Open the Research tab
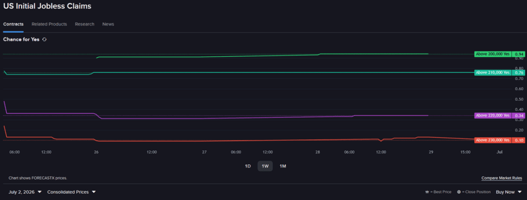The height and width of the screenshot is (200, 527). (85, 24)
